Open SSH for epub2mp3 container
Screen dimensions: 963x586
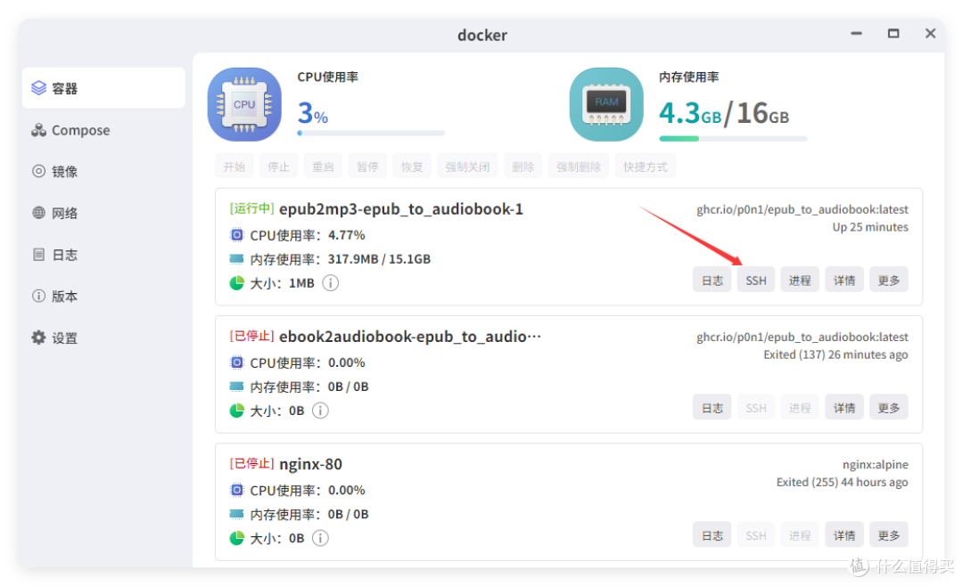(x=756, y=280)
